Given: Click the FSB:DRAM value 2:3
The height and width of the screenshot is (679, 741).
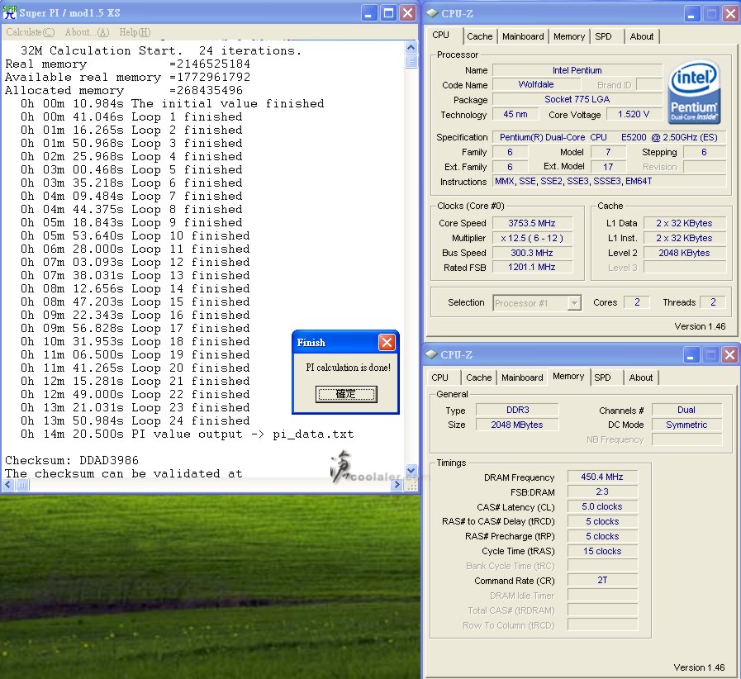Looking at the screenshot, I should click(602, 491).
